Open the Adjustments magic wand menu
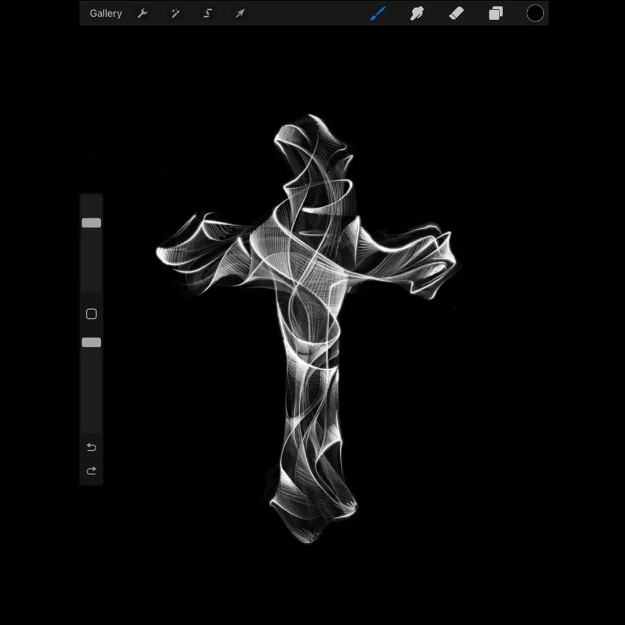625x625 pixels. (x=175, y=13)
